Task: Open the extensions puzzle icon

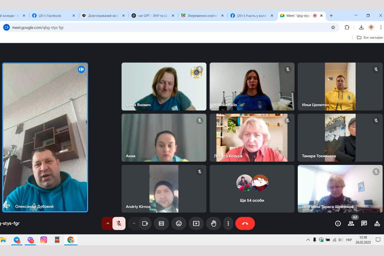Action: 347,27
